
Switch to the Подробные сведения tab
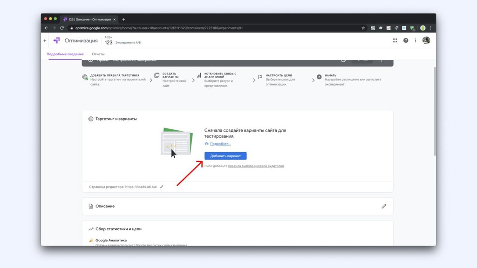tap(65, 54)
